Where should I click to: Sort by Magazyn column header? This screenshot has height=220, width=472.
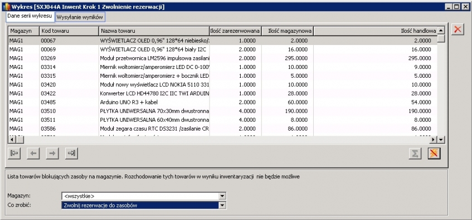pyautogui.click(x=24, y=31)
